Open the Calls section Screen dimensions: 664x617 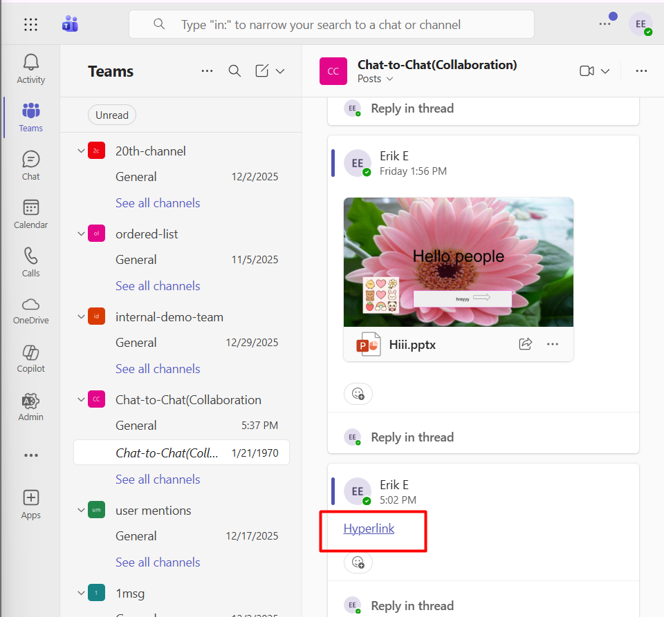pyautogui.click(x=30, y=262)
